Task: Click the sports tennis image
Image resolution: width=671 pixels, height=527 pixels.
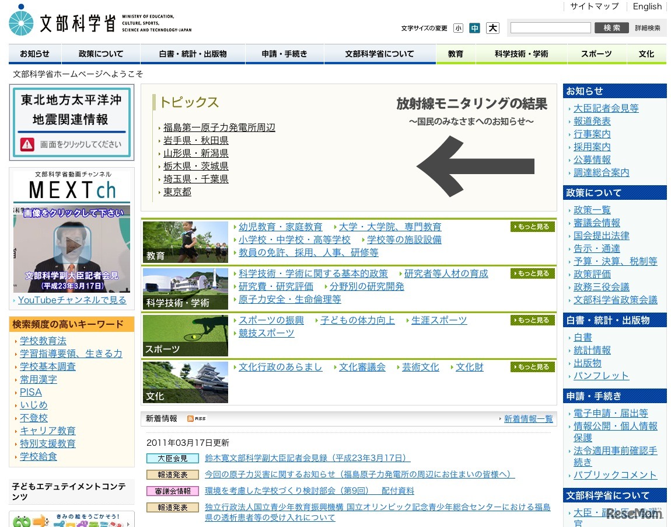Action: pos(186,335)
